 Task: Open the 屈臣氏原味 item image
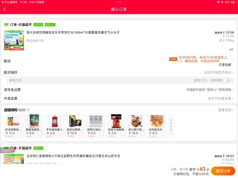click(75, 121)
